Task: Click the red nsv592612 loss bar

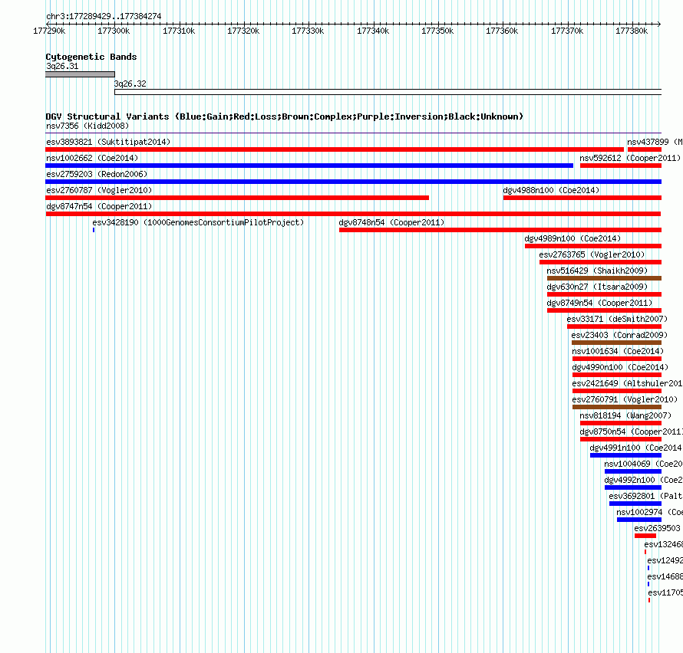Action: [621, 166]
